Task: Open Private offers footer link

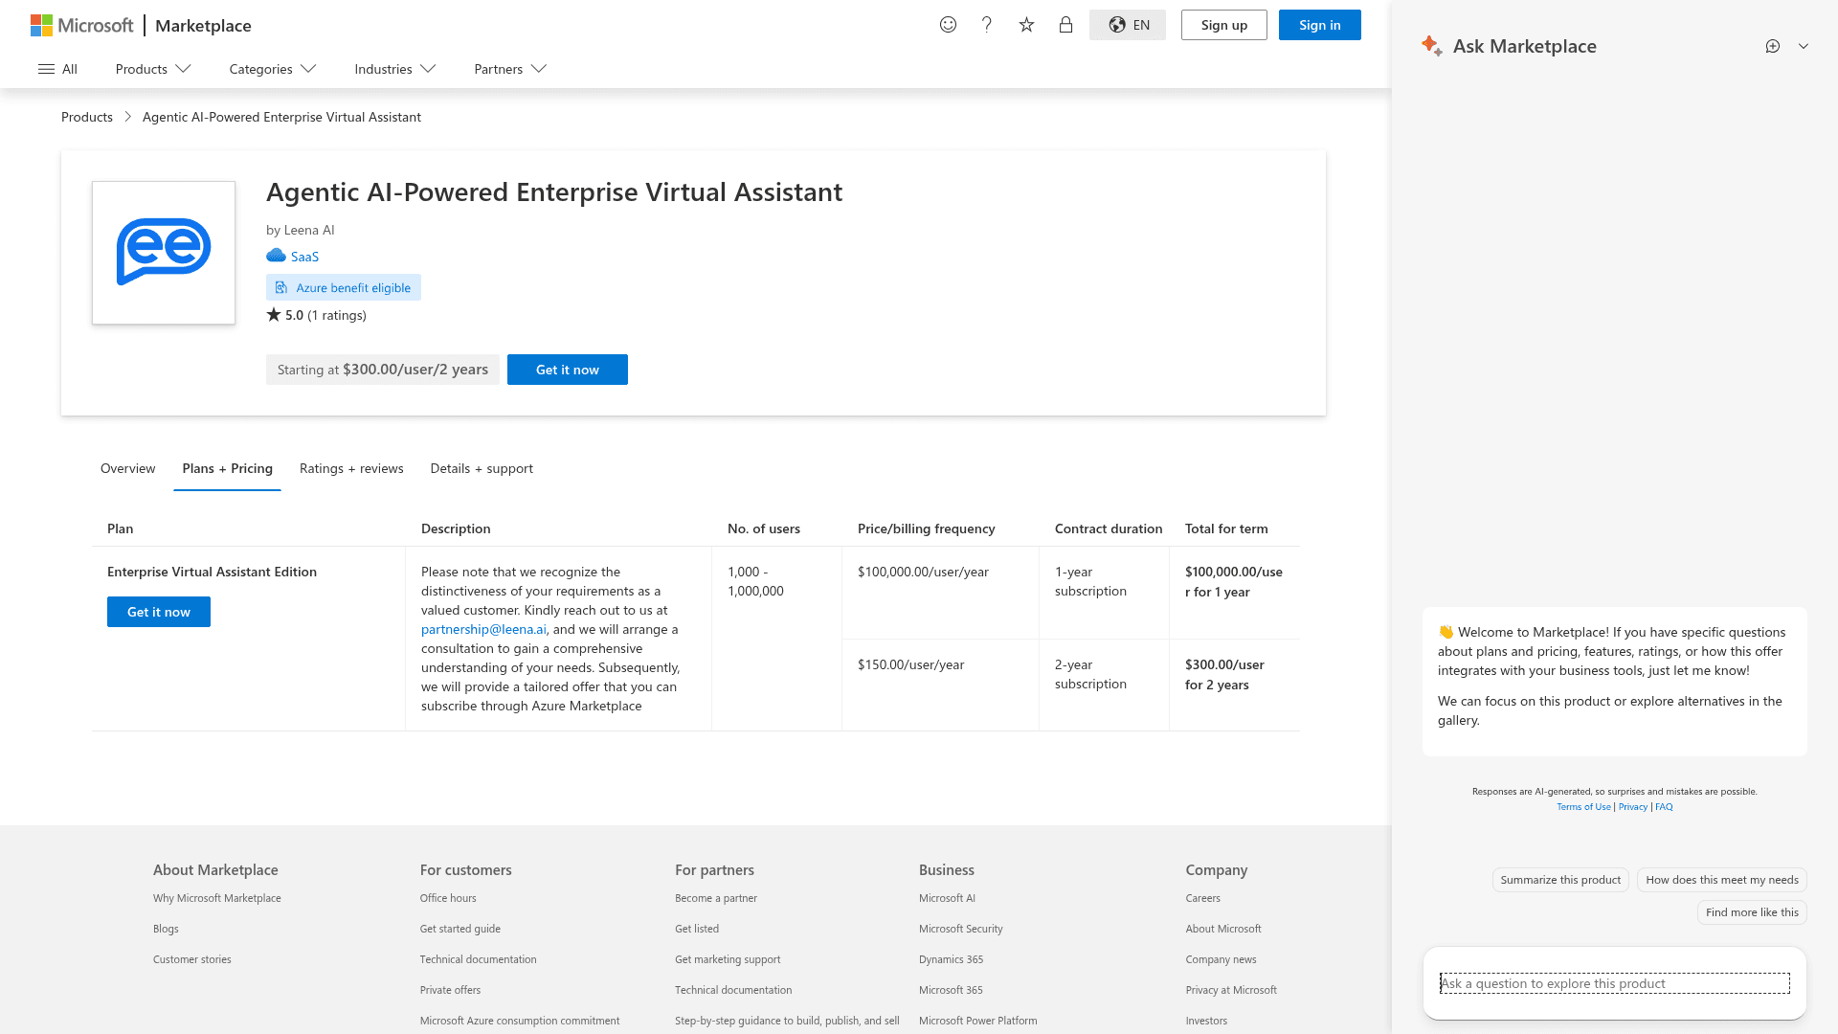Action: click(x=450, y=990)
